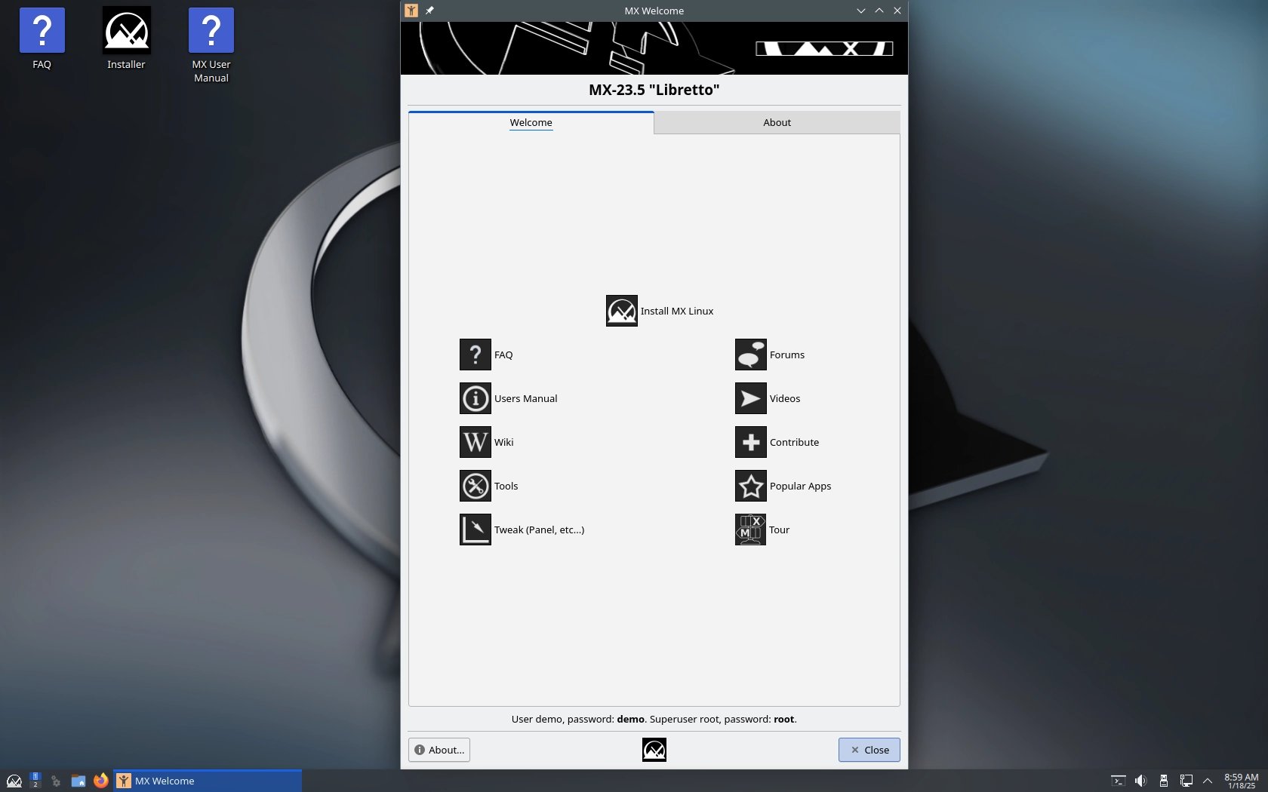Viewport: 1268px width, 792px height.
Task: Open the home folder file manager in the taskbar
Action: click(x=78, y=781)
